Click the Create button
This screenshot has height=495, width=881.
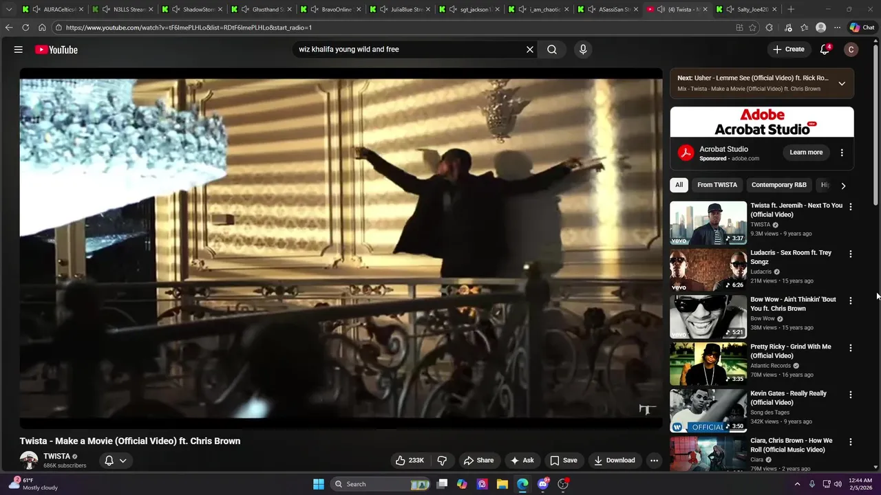(789, 49)
